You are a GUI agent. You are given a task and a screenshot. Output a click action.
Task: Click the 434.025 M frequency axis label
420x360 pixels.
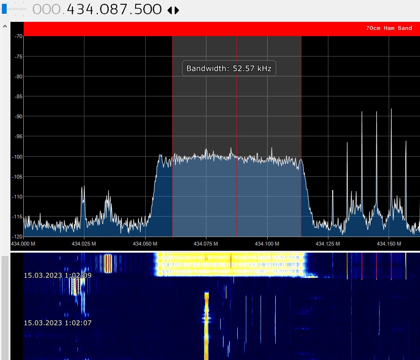84,244
